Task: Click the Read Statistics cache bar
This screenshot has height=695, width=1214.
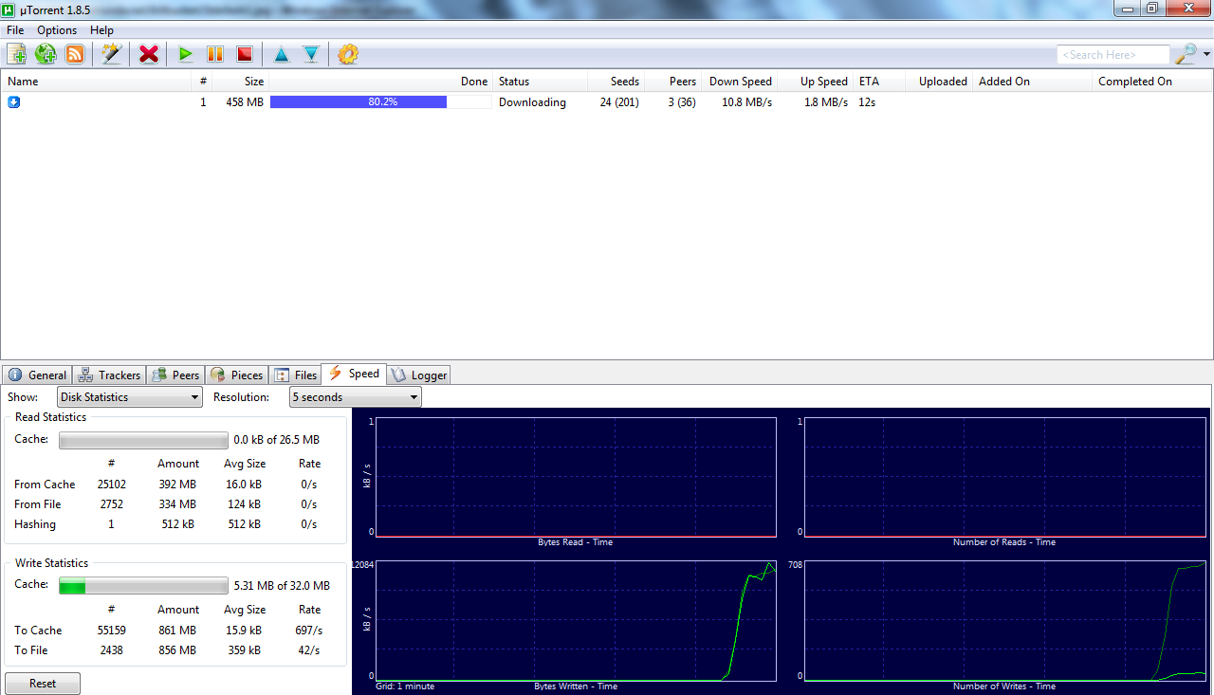Action: point(143,441)
